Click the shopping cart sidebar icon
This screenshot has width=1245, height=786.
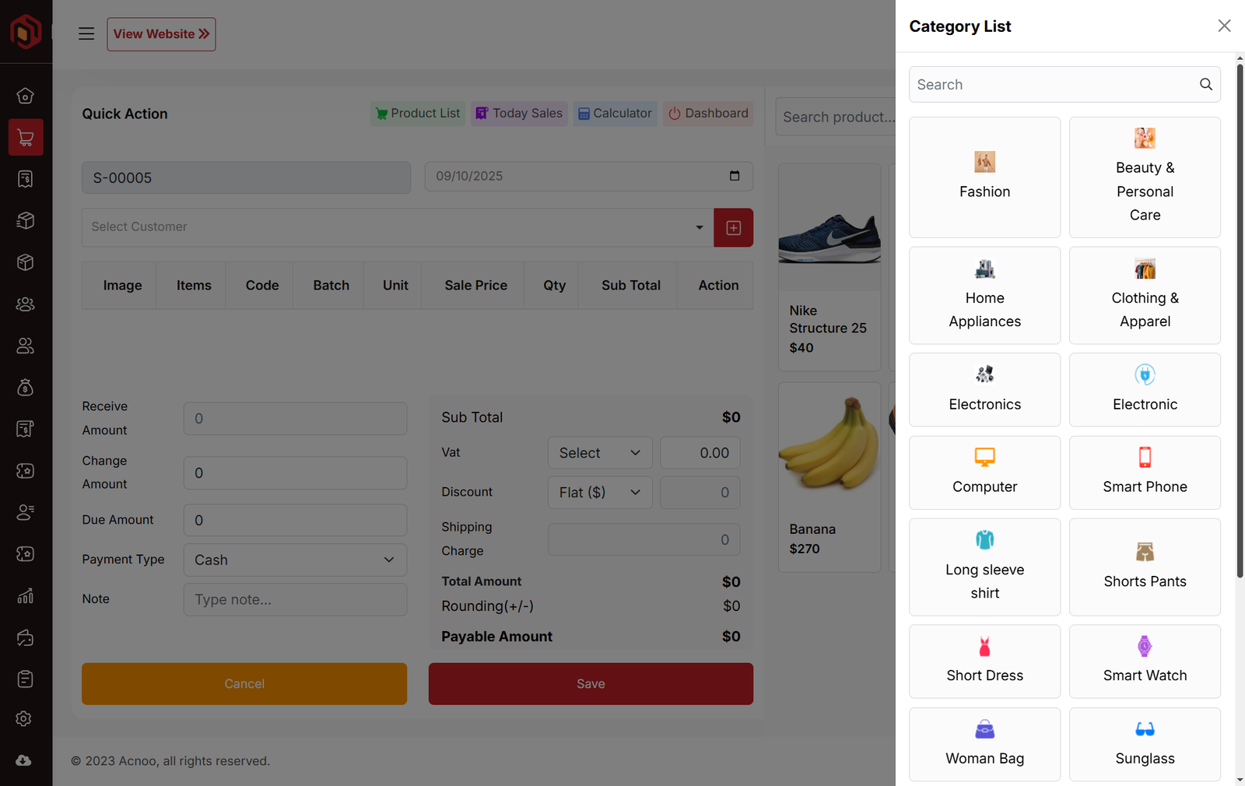coord(26,138)
